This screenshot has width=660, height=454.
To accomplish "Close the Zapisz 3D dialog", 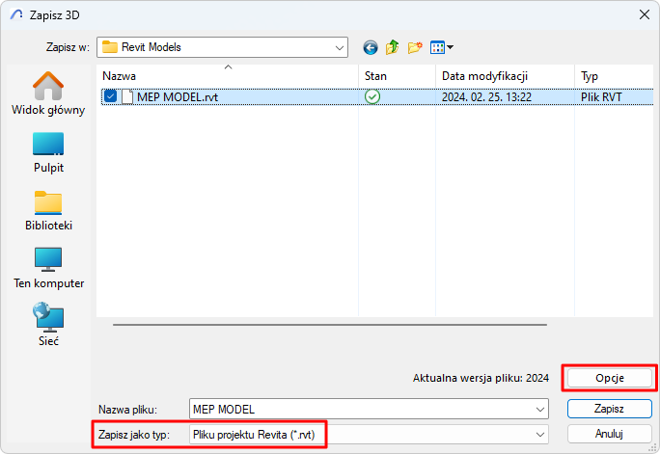I will [x=644, y=14].
